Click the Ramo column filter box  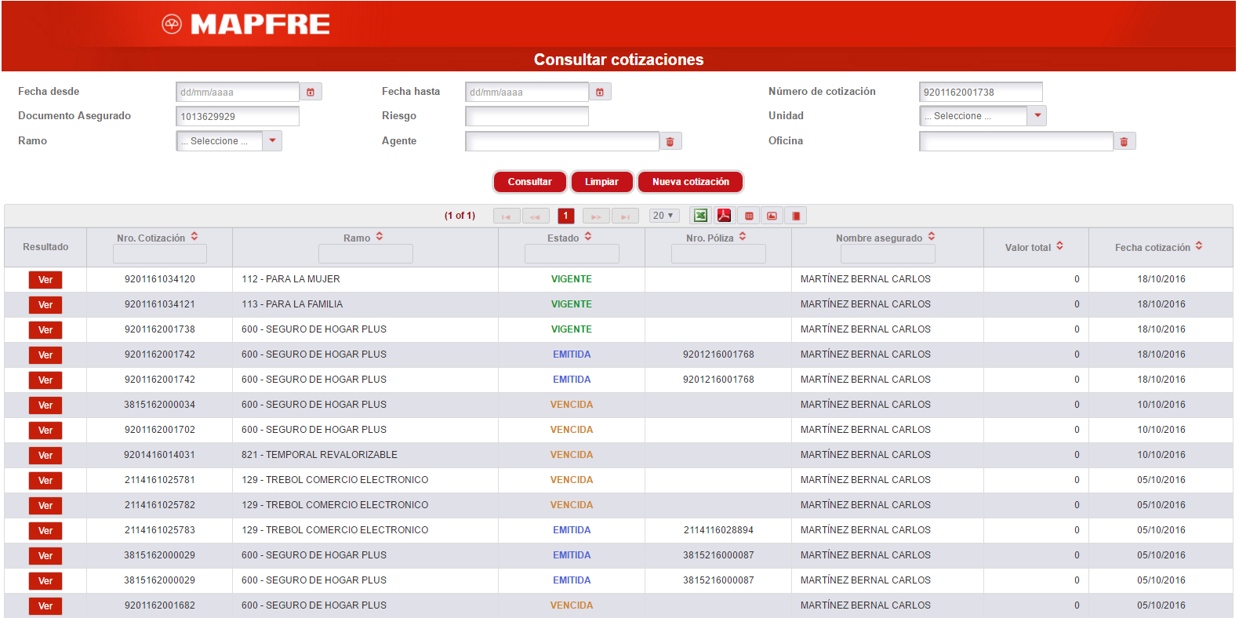click(x=365, y=253)
